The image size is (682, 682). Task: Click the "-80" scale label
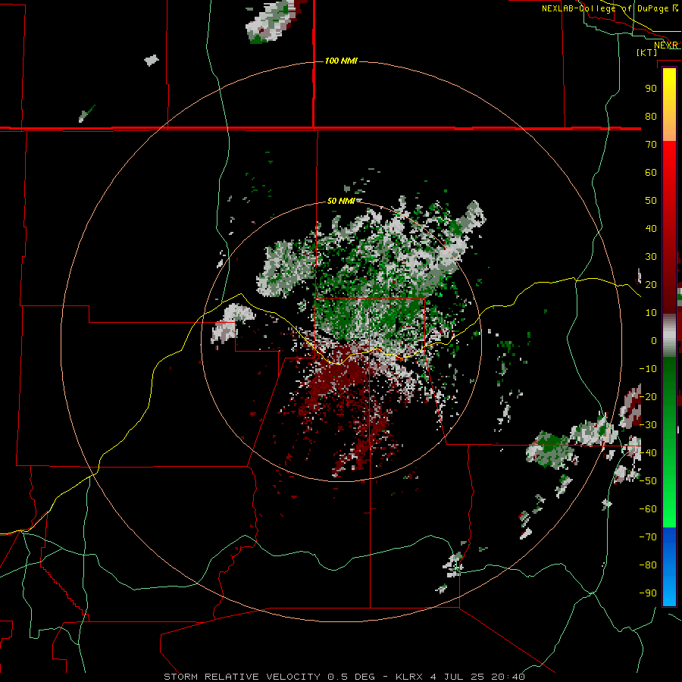coord(648,565)
